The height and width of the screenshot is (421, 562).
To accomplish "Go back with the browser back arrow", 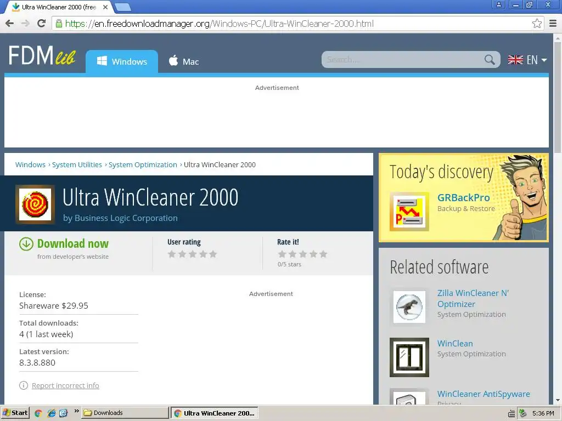I will (x=10, y=24).
